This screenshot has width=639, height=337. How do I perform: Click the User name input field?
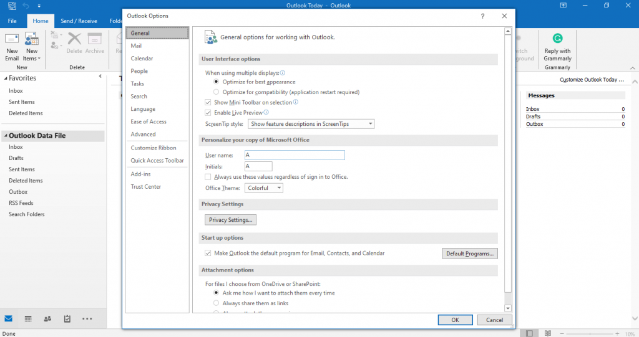(x=295, y=155)
